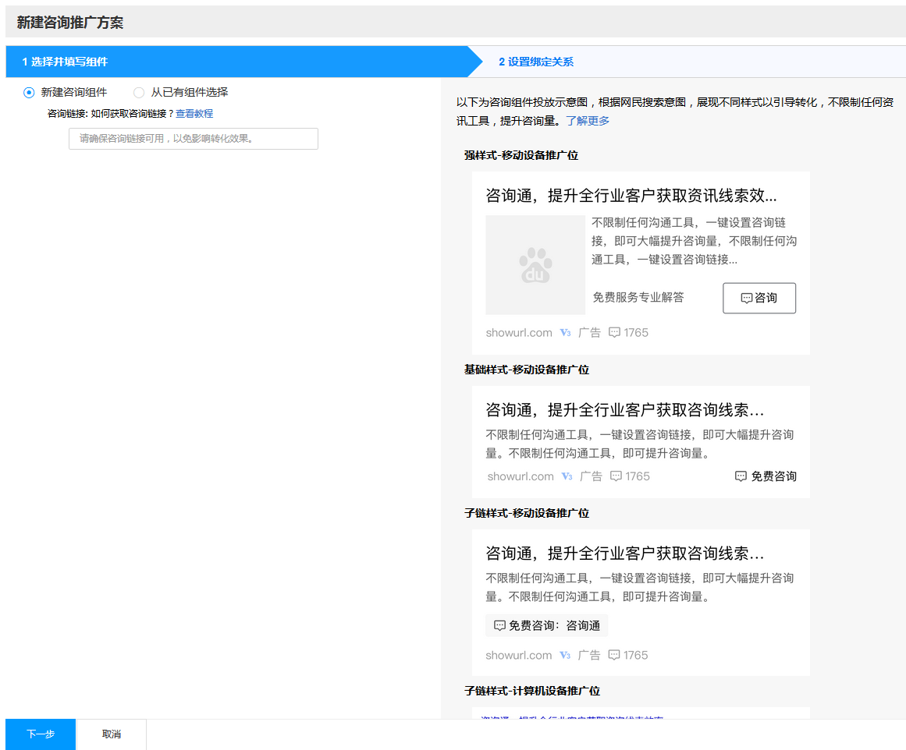Image resolution: width=906 pixels, height=750 pixels.
Task: Select the 新建咨询组件 radio button
Action: pyautogui.click(x=29, y=92)
